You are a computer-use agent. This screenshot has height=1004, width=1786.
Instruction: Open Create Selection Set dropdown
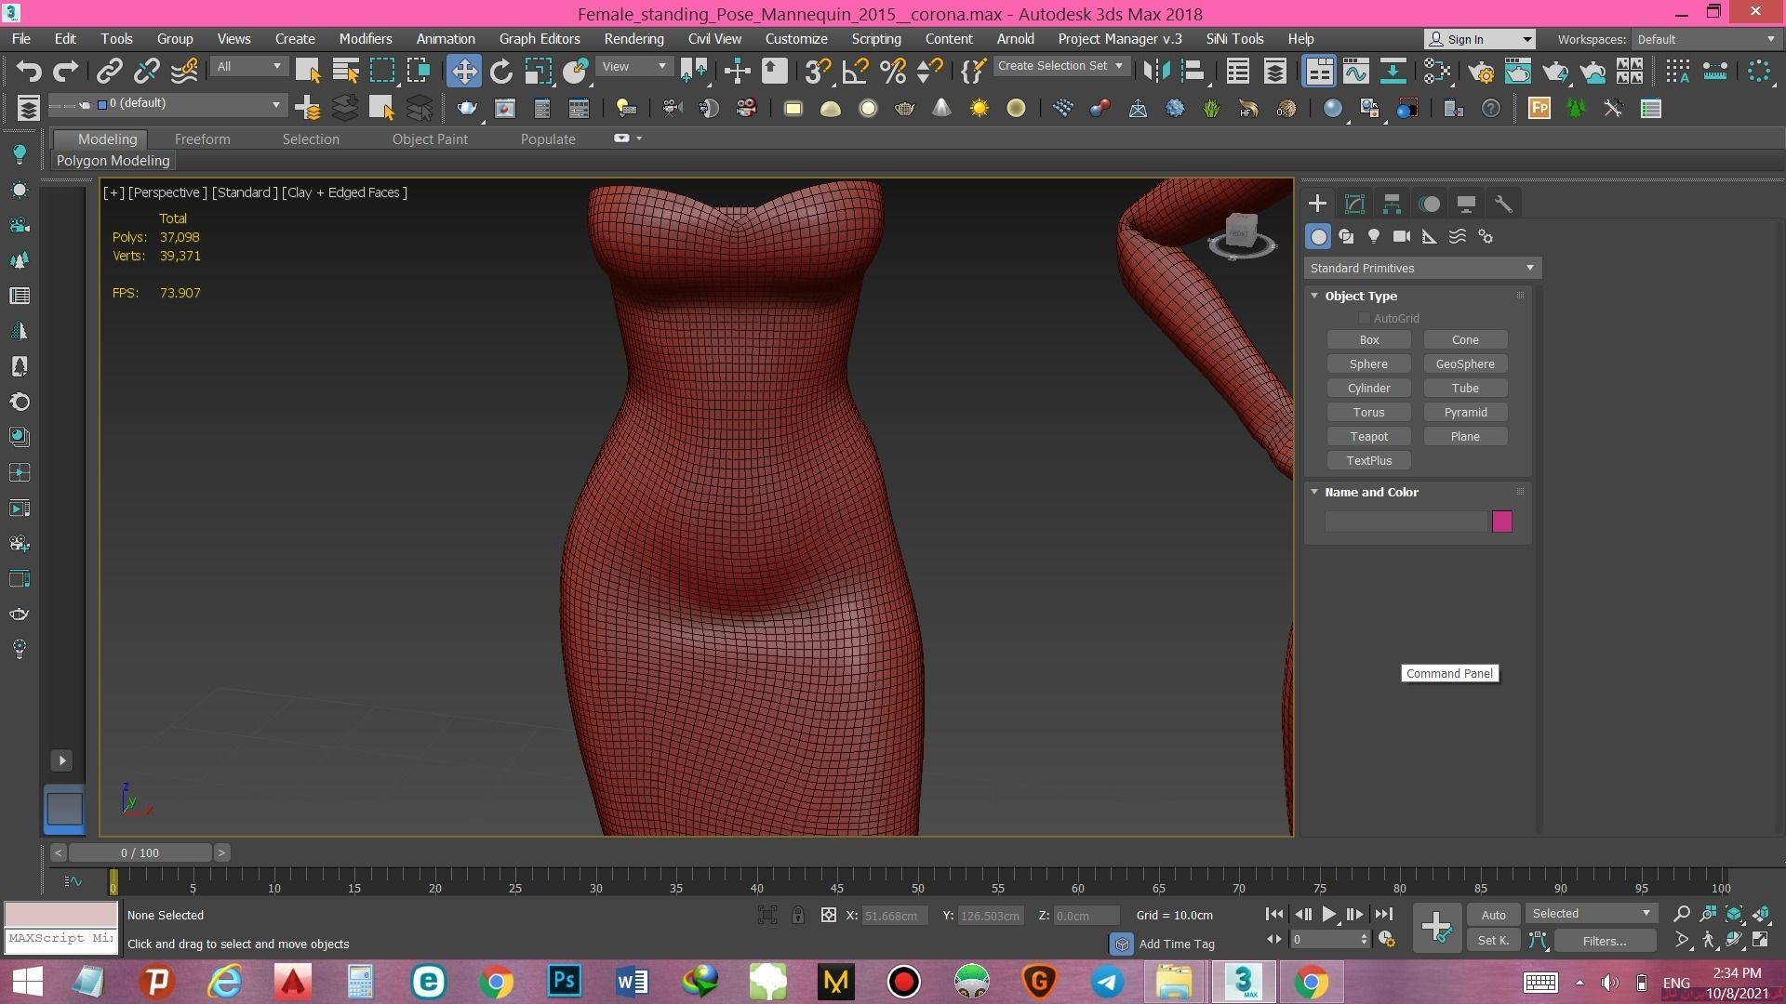(1061, 66)
